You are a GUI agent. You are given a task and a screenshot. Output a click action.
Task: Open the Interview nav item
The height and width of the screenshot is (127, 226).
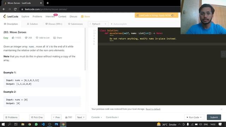click(50, 17)
